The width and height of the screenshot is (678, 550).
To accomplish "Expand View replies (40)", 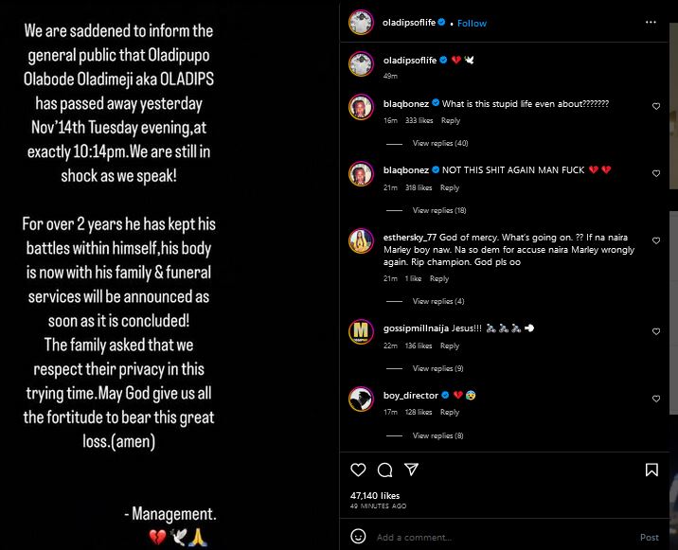I will (x=440, y=143).
